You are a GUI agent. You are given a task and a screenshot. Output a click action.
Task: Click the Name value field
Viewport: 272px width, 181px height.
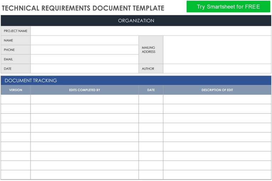(85, 40)
